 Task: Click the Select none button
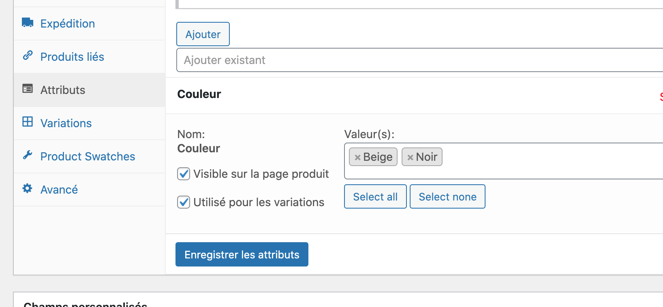(x=447, y=197)
